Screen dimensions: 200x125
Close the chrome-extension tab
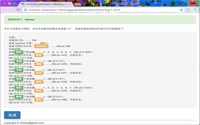pyautogui.click(x=69, y=4)
